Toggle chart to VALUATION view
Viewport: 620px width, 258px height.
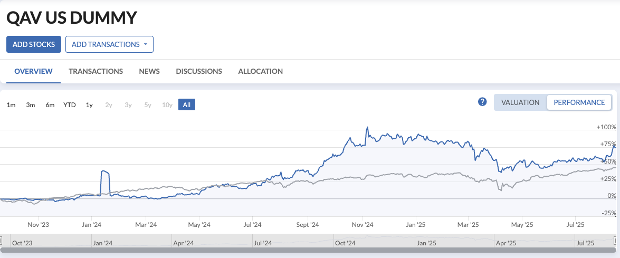(x=520, y=102)
